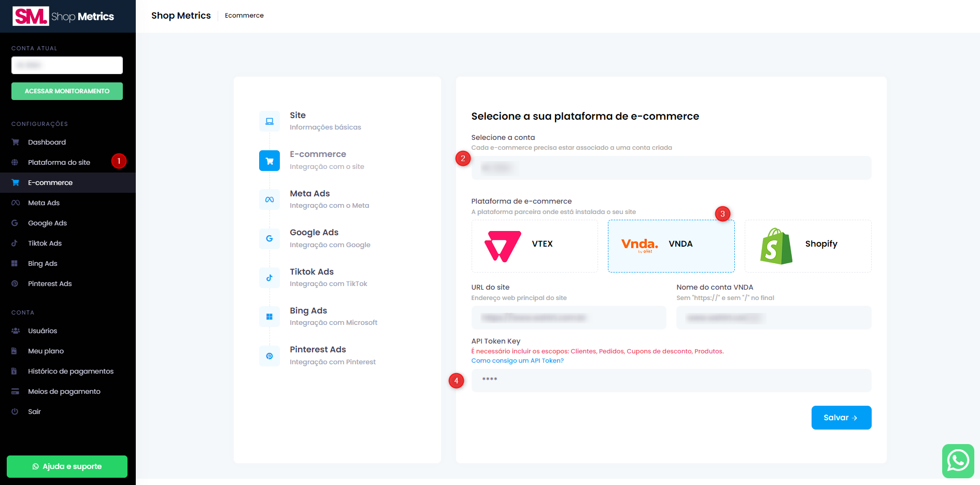
Task: Focus the API Token Key input field
Action: pyautogui.click(x=671, y=380)
